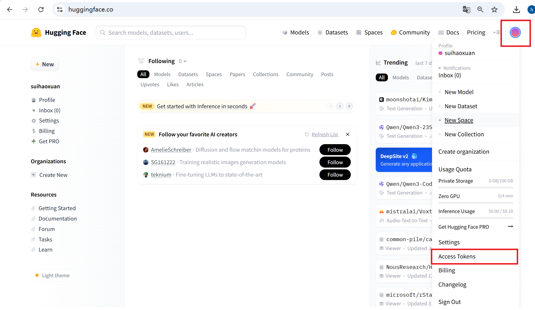Open the + New creation dropdown

pos(45,64)
